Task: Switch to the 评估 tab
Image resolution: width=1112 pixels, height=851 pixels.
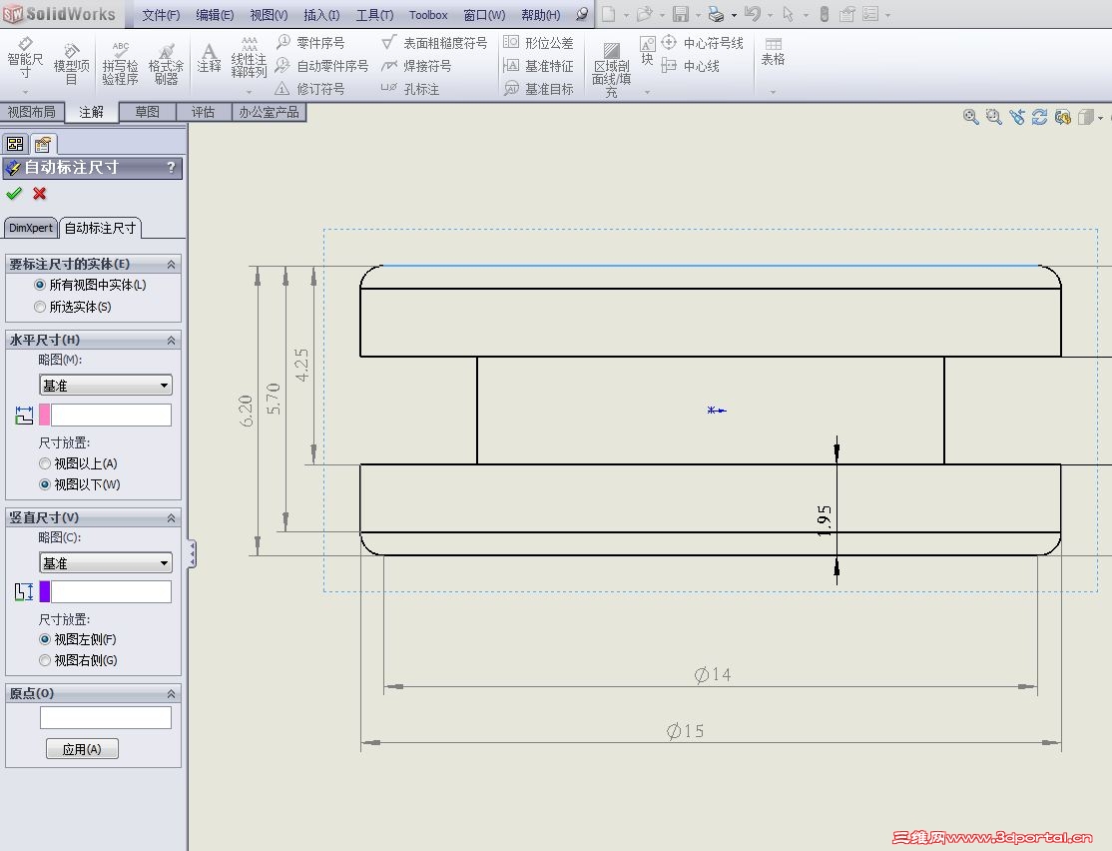Action: tap(203, 112)
